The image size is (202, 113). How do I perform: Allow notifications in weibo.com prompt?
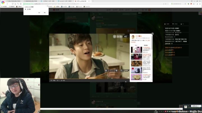pos(39,13)
